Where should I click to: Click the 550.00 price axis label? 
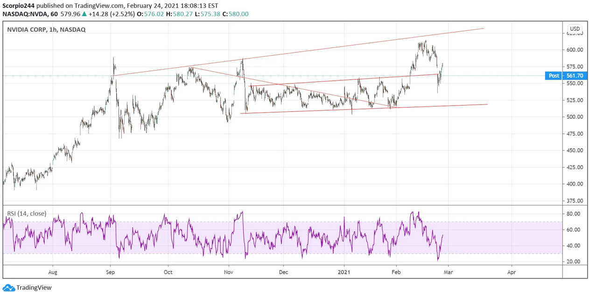point(574,84)
